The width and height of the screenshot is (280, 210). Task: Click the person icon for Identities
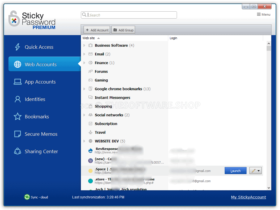[17, 99]
